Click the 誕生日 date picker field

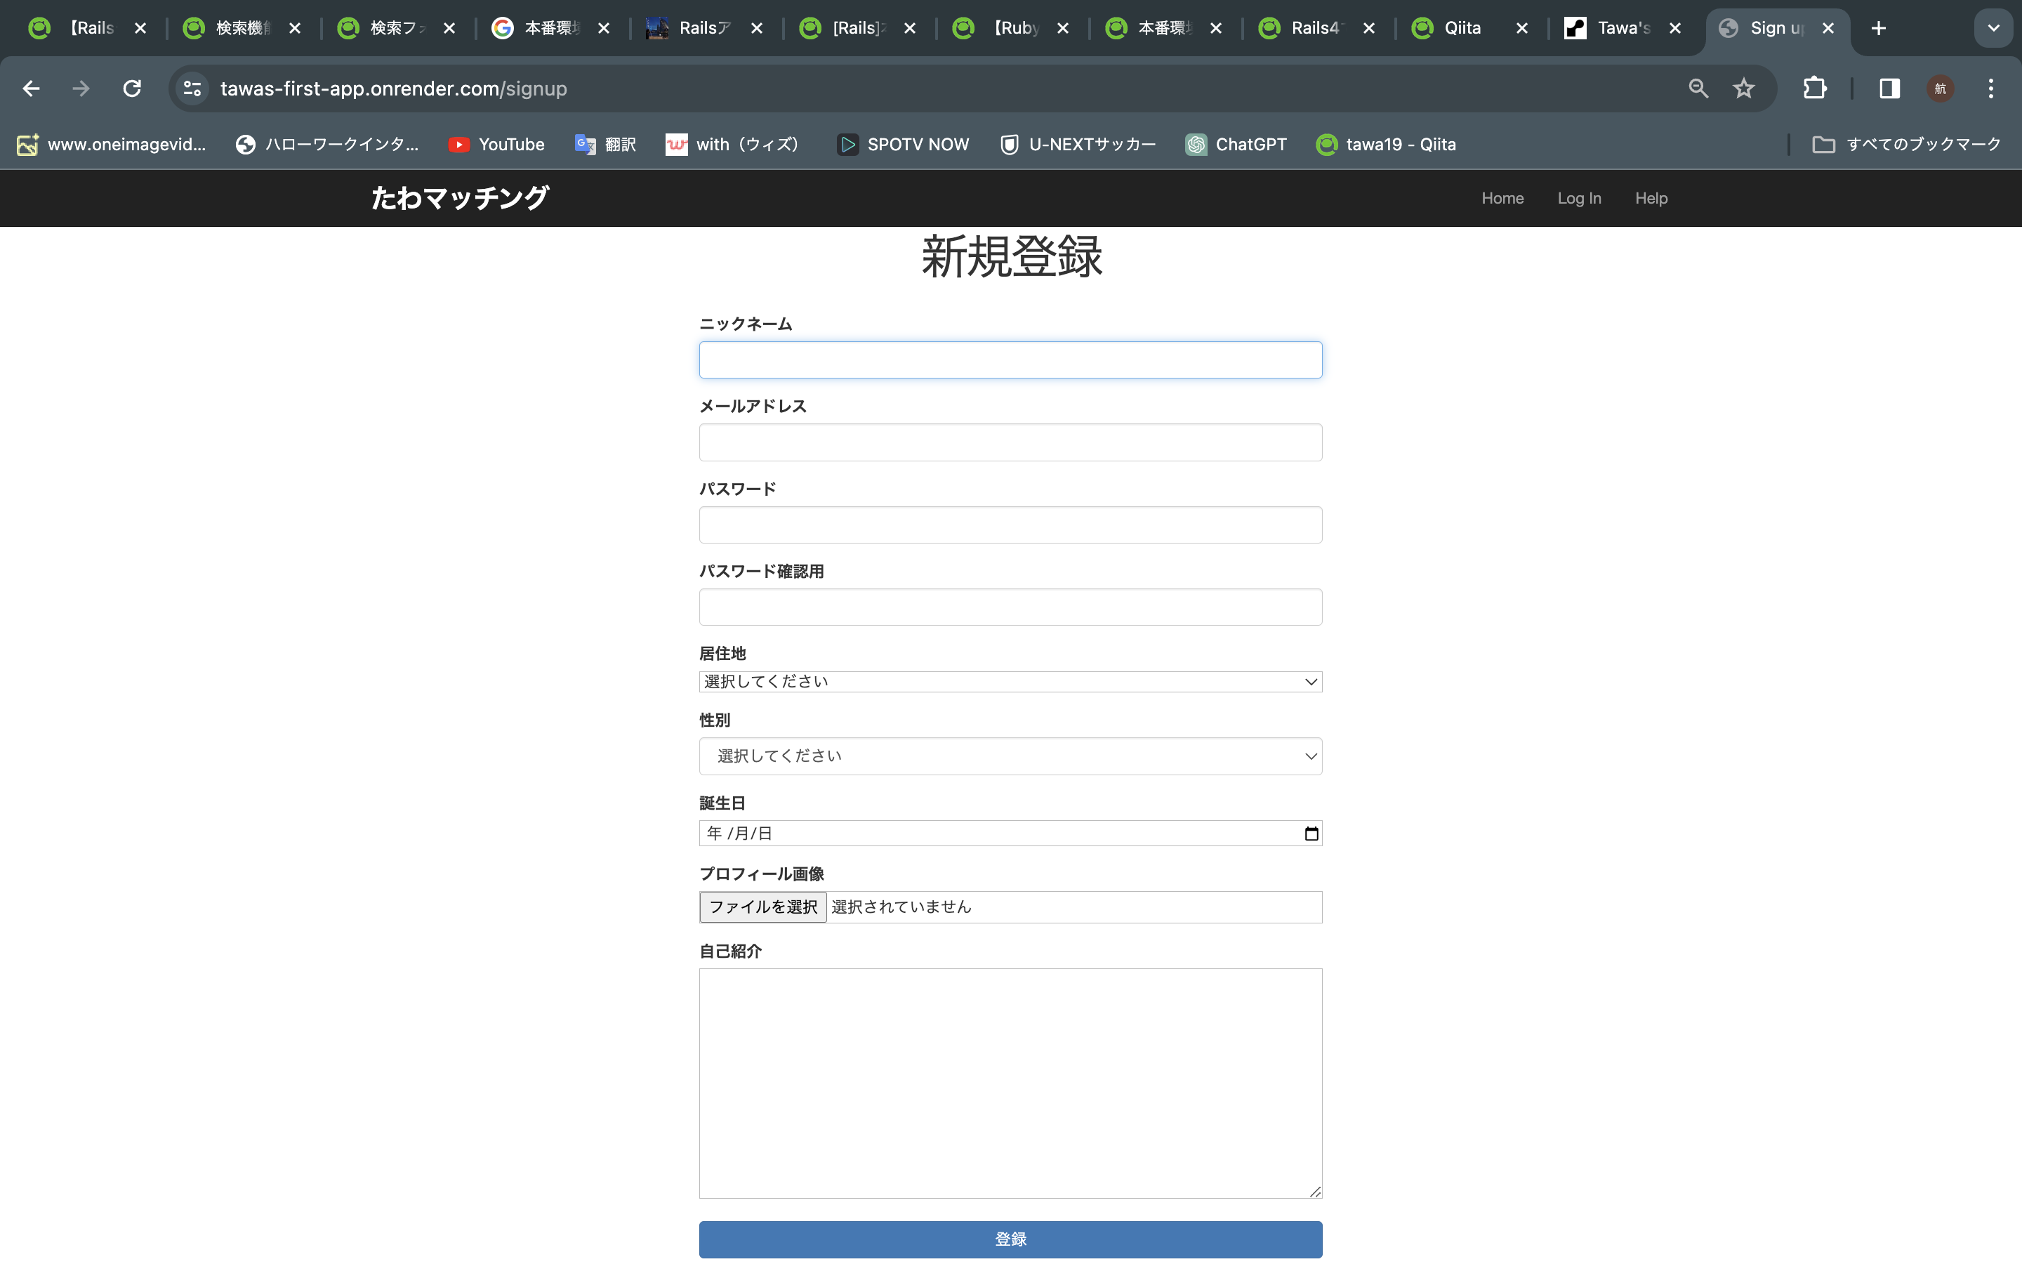(x=1010, y=831)
